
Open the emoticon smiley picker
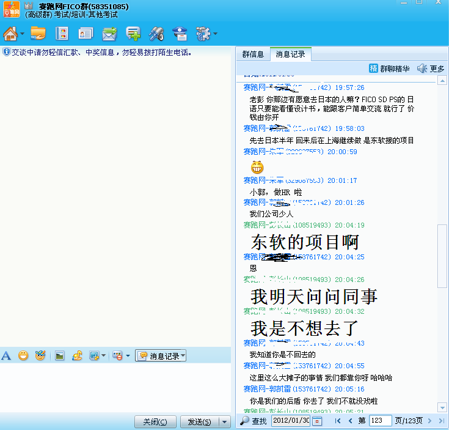[x=23, y=355]
